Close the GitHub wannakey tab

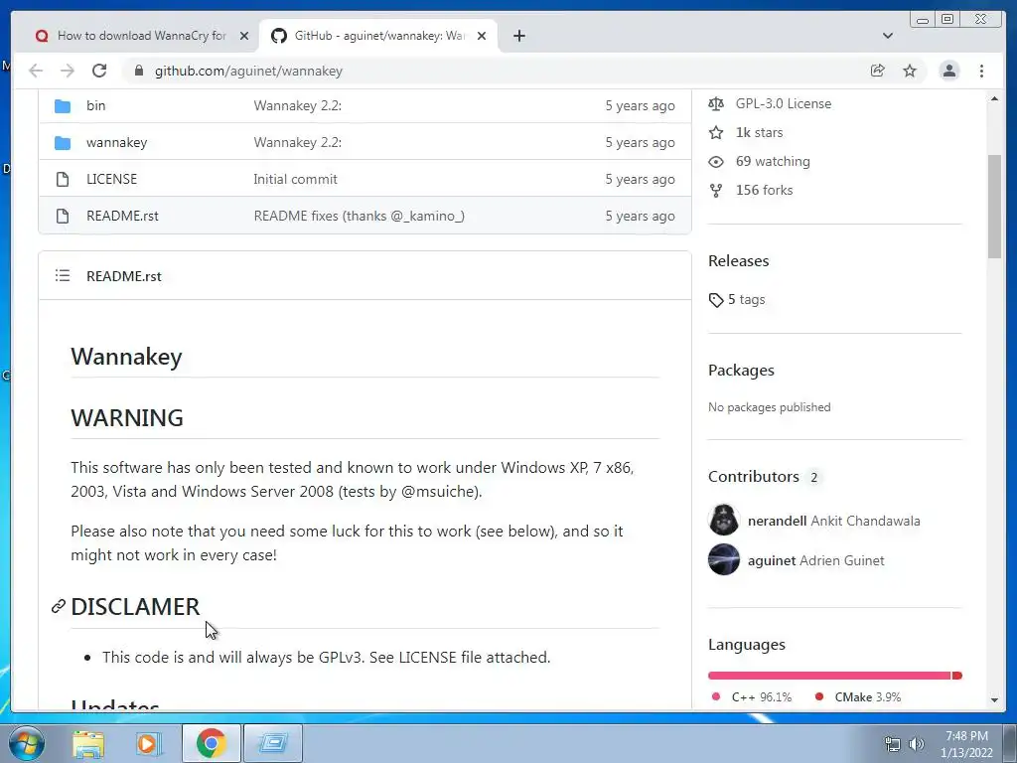pyautogui.click(x=482, y=36)
